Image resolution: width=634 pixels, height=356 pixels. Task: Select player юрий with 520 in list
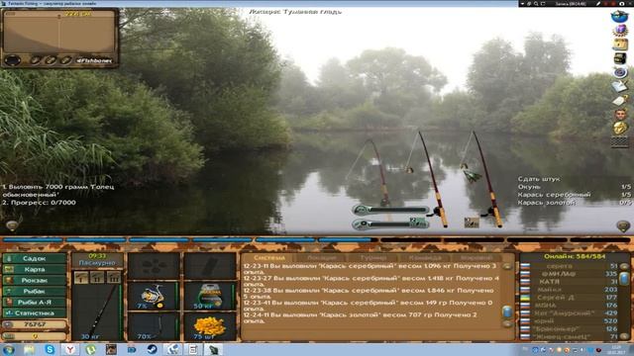[570, 320]
